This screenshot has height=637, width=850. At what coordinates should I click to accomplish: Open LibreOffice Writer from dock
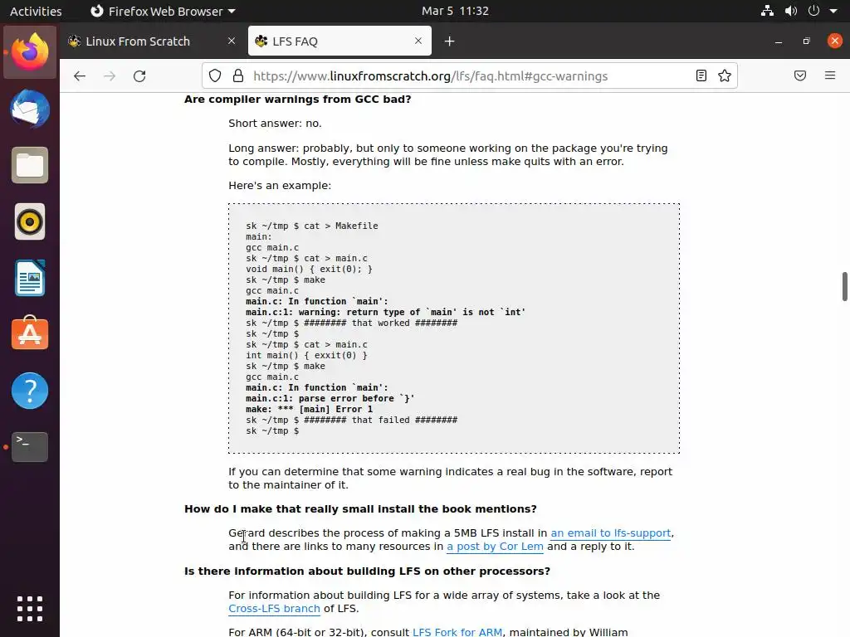click(x=30, y=278)
